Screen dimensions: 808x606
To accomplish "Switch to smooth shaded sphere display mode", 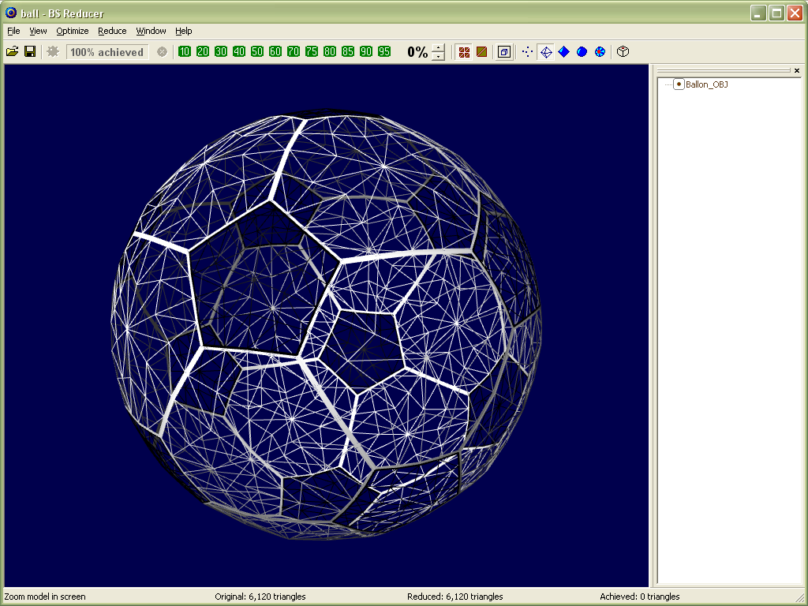I will (x=582, y=51).
